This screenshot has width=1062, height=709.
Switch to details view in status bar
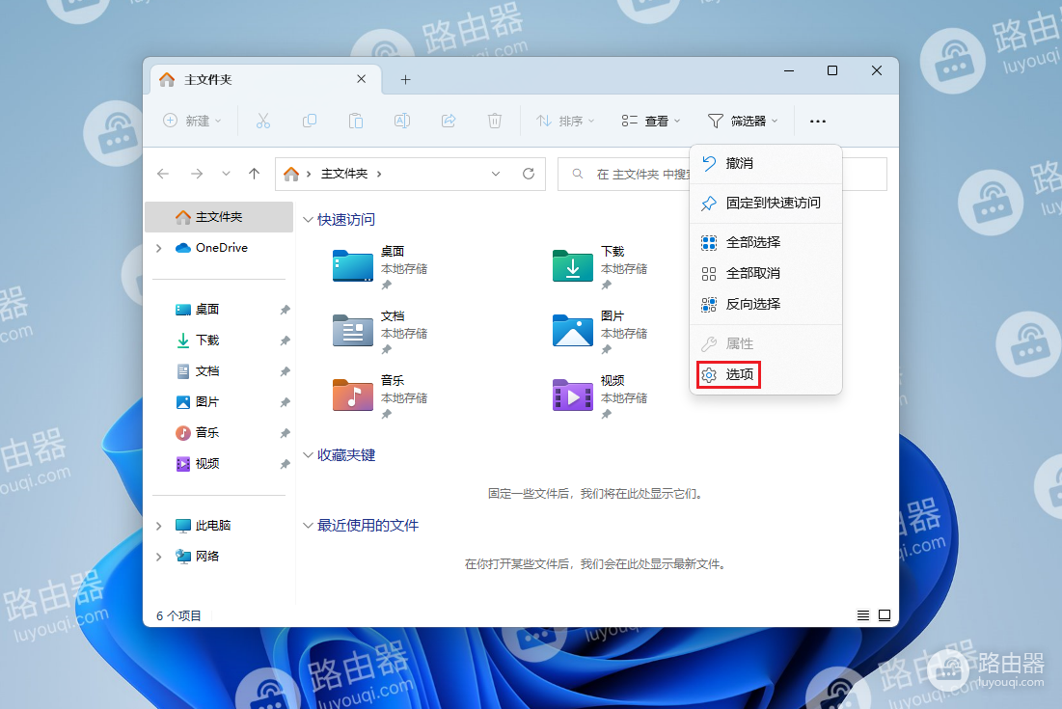(x=863, y=615)
